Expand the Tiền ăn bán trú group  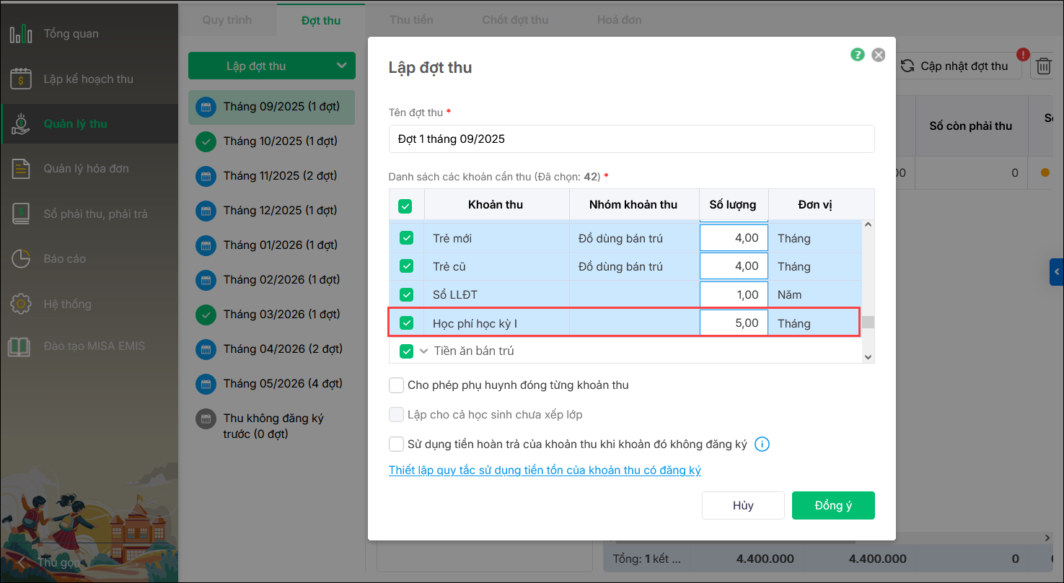click(424, 351)
